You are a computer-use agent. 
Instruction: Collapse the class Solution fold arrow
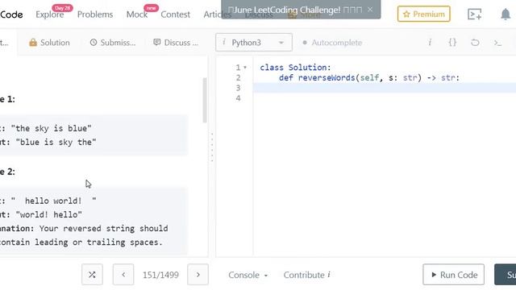[245, 68]
